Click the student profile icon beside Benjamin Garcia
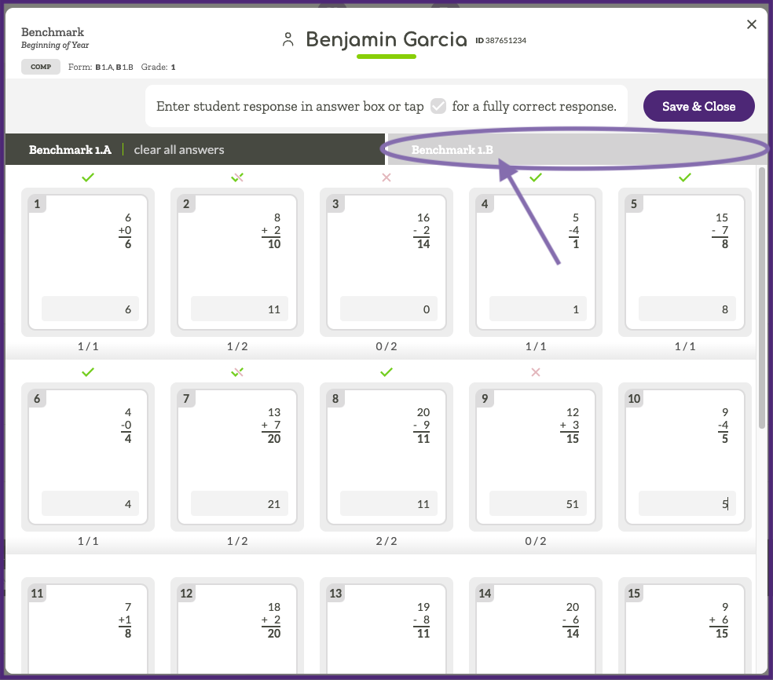The height and width of the screenshot is (680, 773). [x=288, y=40]
